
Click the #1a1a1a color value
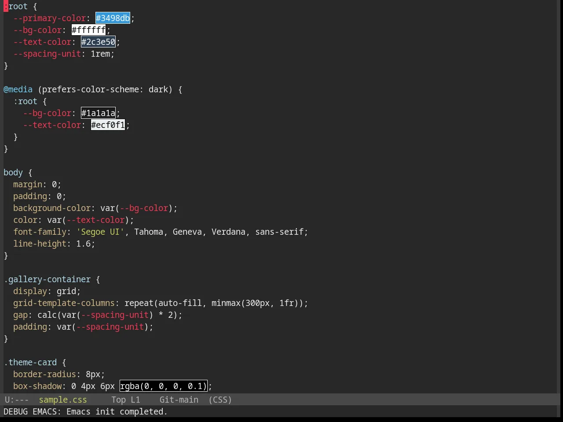[99, 113]
